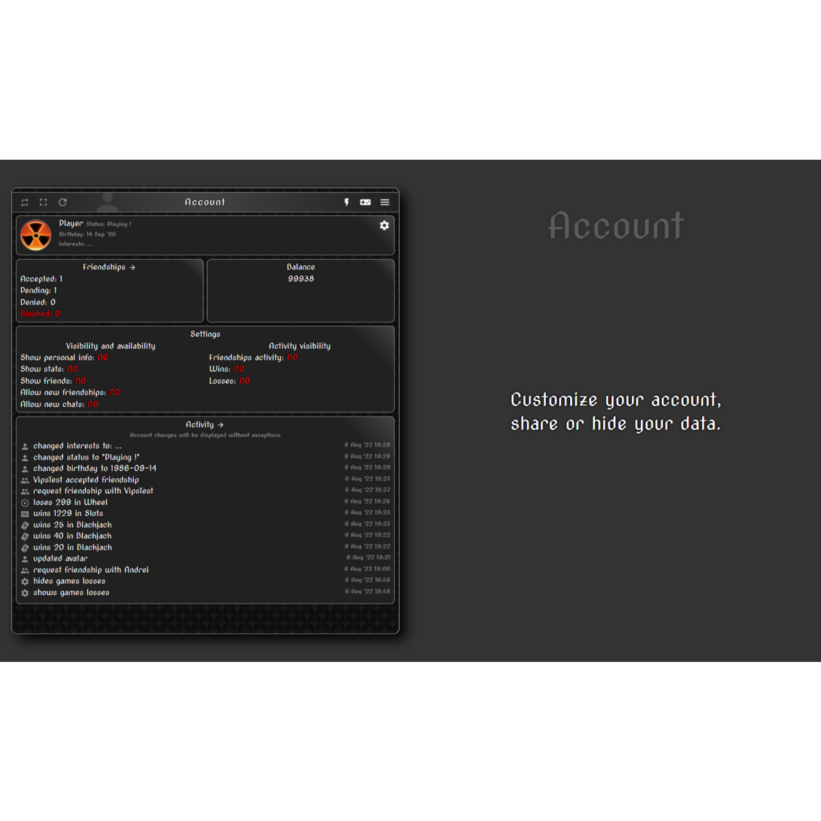Open the games controller icon
Viewport: 821px width, 821px height.
pyautogui.click(x=366, y=202)
